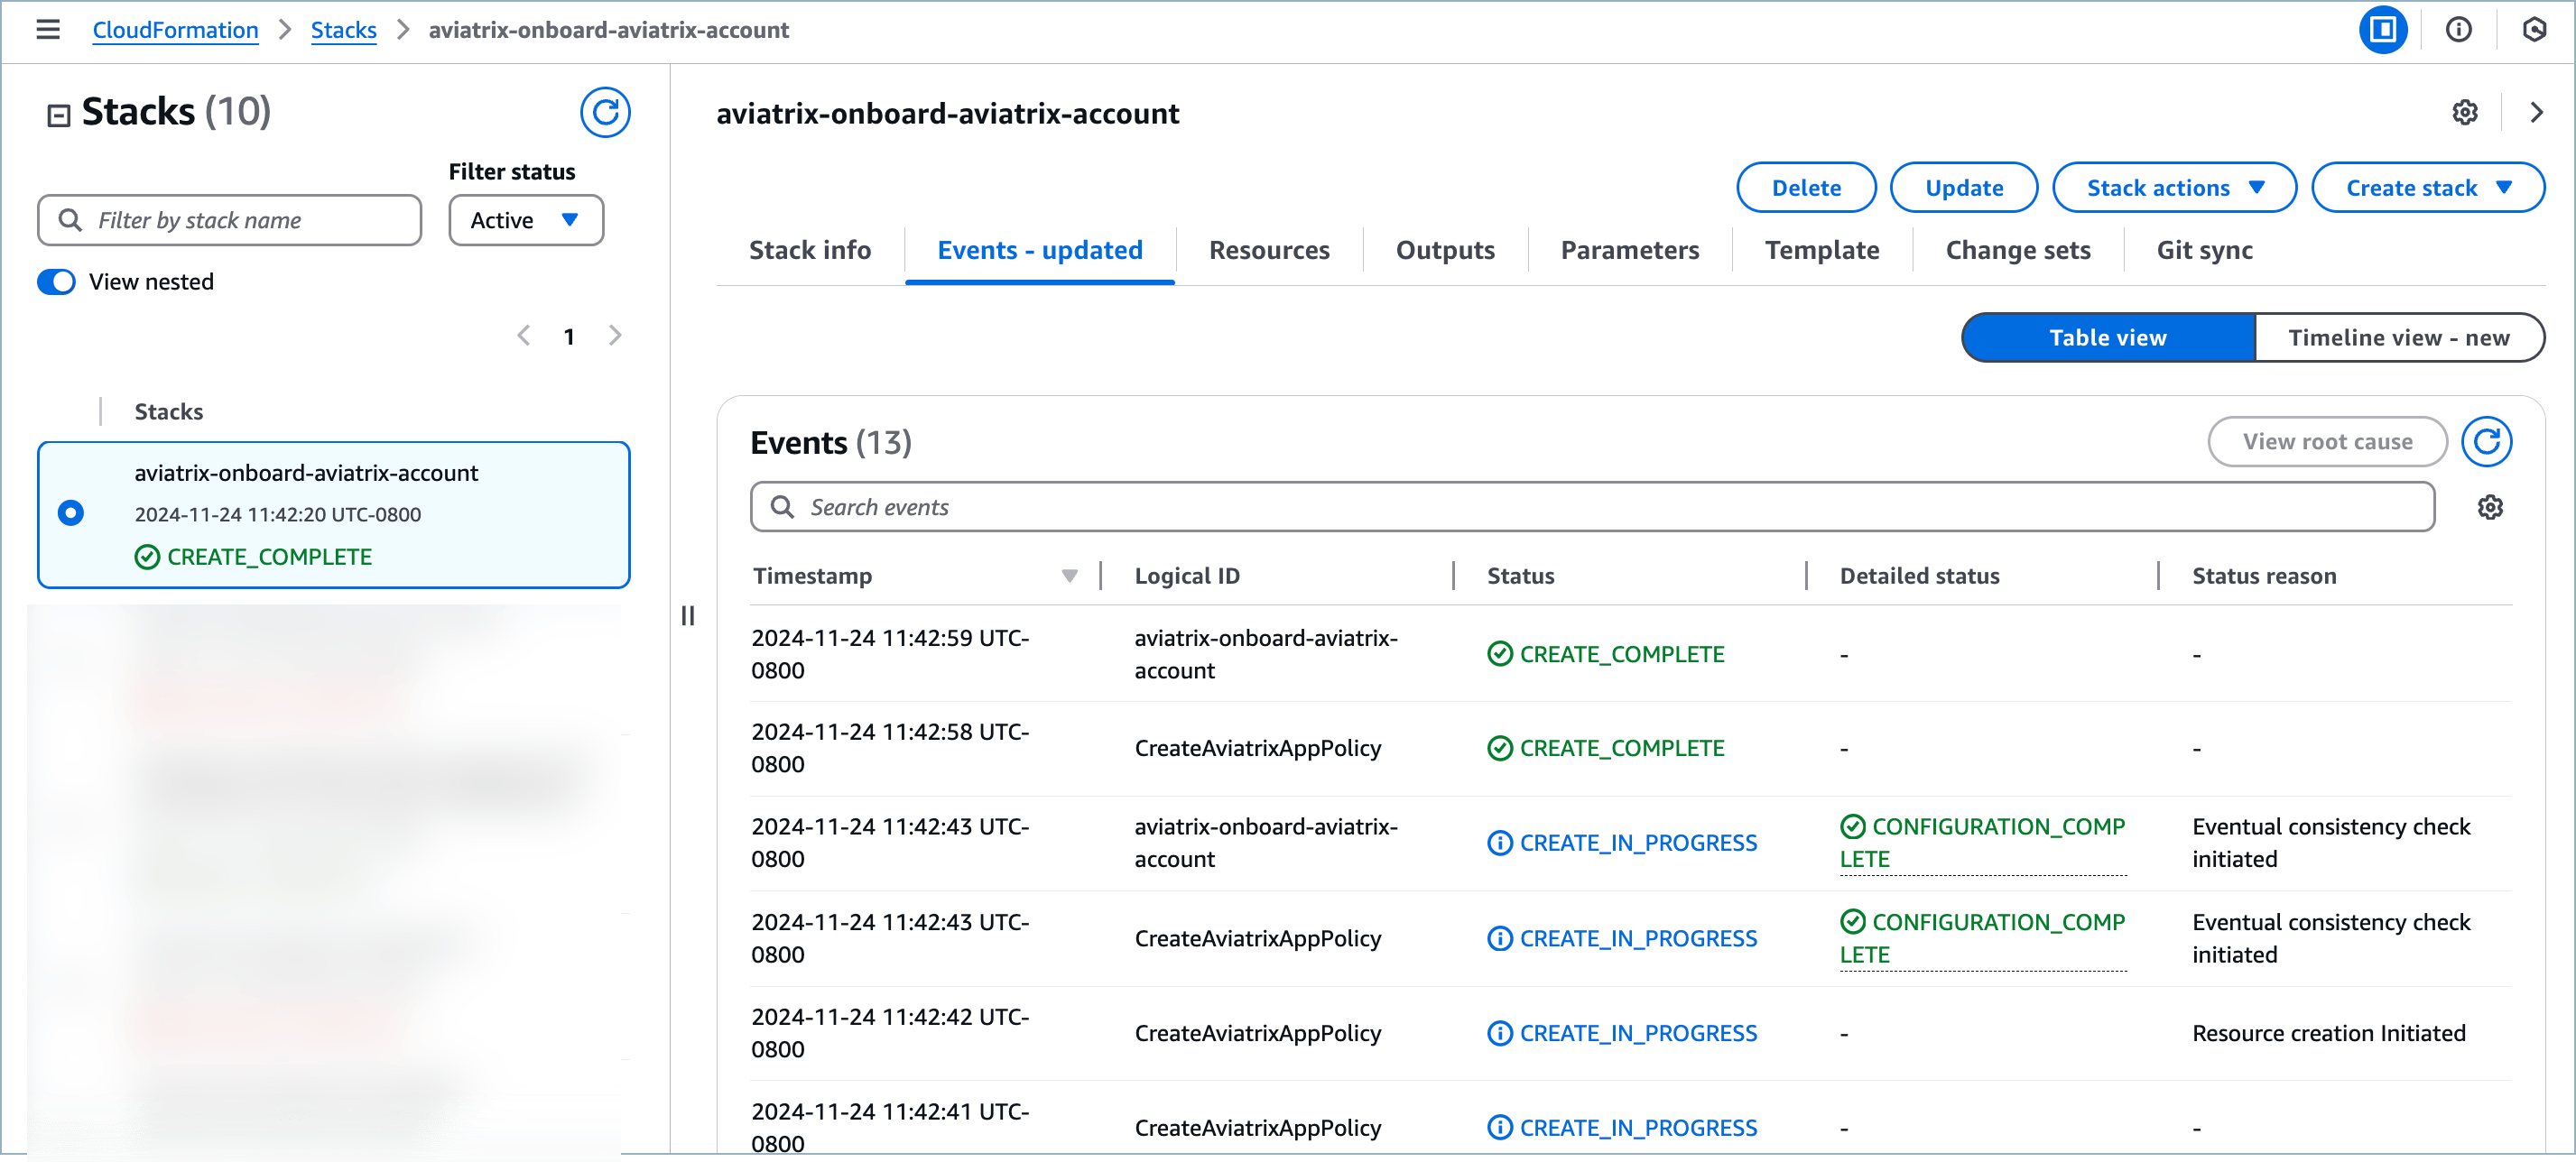The width and height of the screenshot is (2576, 1162).
Task: Open the Stacks breadcrumb link
Action: [x=343, y=30]
